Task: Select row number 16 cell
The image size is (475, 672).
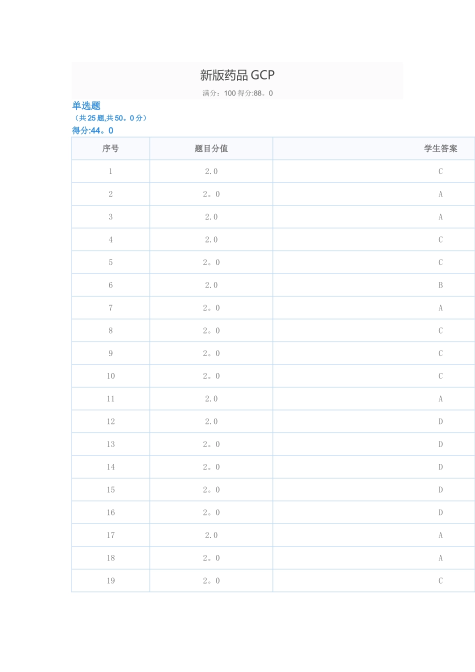Action: click(x=110, y=512)
